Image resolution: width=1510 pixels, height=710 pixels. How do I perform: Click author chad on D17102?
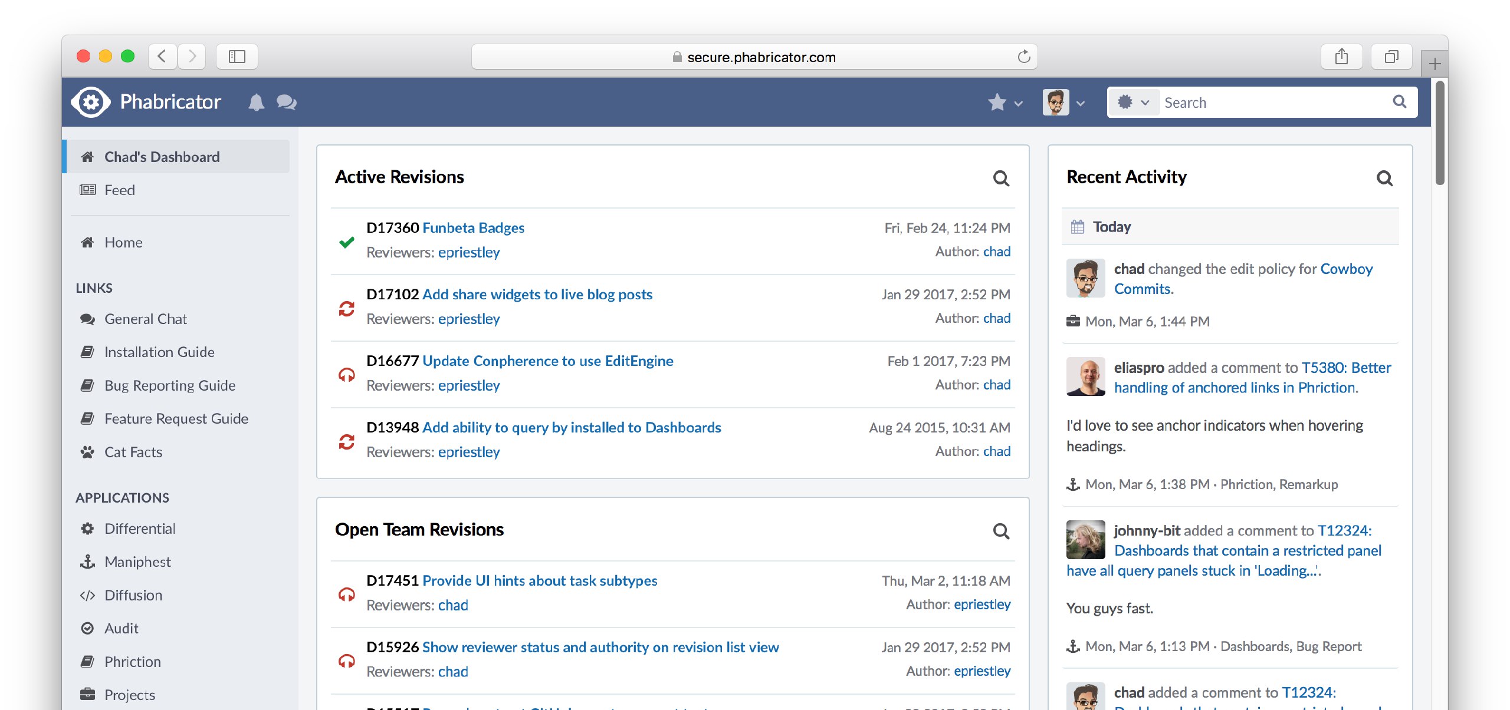coord(997,318)
